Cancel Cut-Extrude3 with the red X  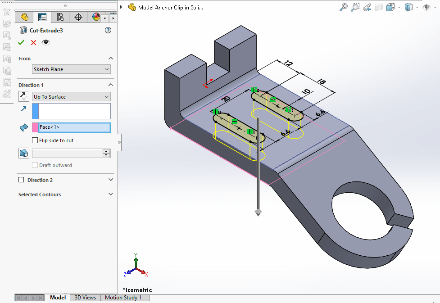33,42
